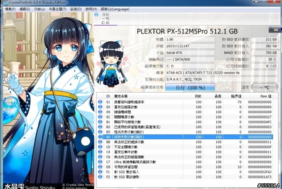
Task: Click the serial number field p02311121147
Action: pyautogui.click(x=190, y=46)
